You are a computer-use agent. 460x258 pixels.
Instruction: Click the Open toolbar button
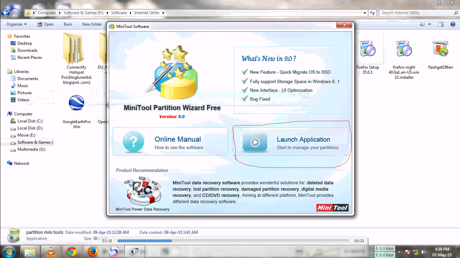point(45,24)
